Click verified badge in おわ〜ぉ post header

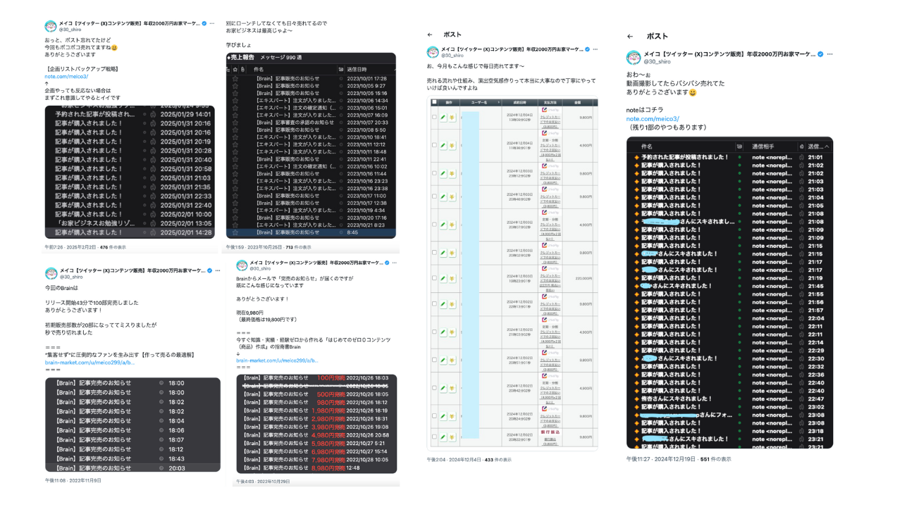tap(820, 54)
